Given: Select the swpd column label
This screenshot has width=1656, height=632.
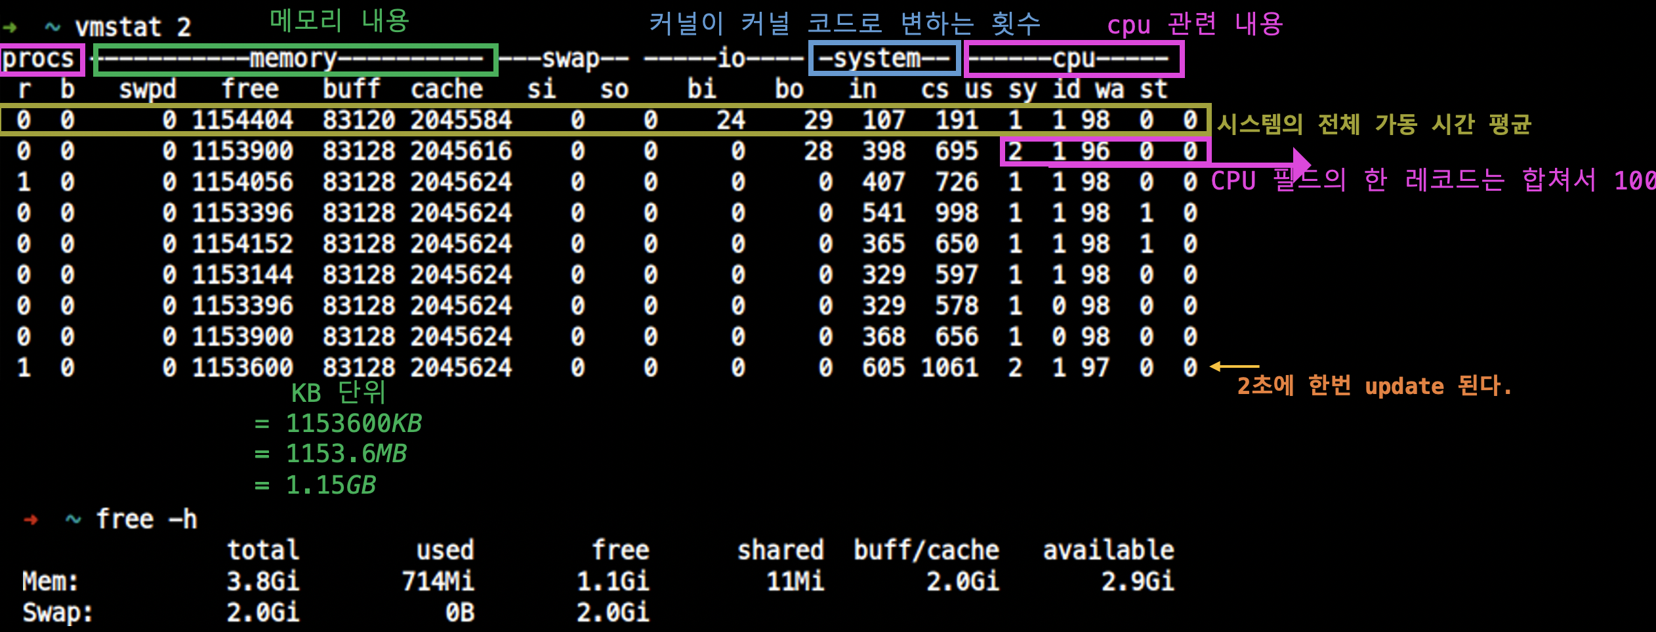Looking at the screenshot, I should click(x=148, y=89).
